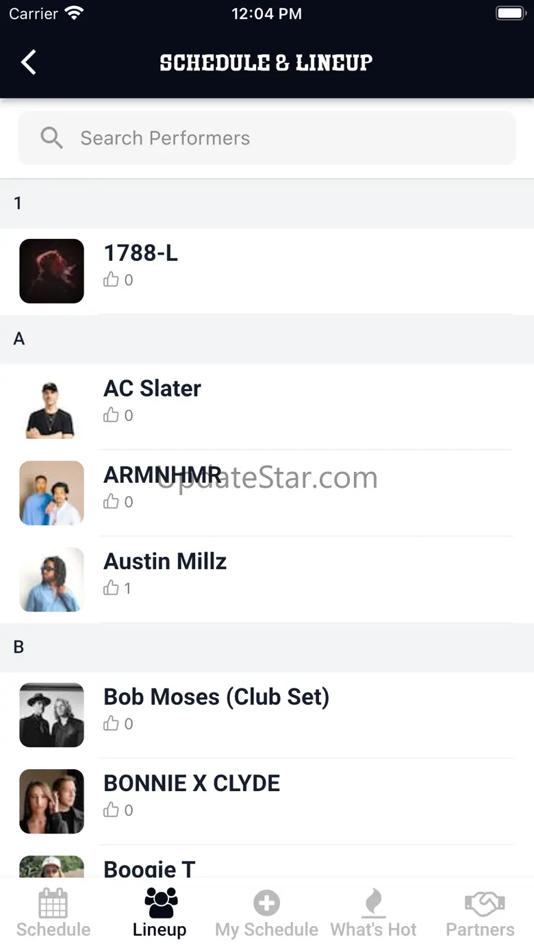Tap the ARMNHMR duo photo
The image size is (534, 950).
pyautogui.click(x=51, y=493)
